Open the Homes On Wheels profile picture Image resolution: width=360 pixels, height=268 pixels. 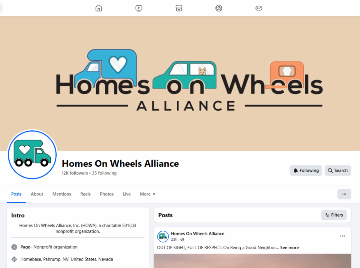click(32, 155)
